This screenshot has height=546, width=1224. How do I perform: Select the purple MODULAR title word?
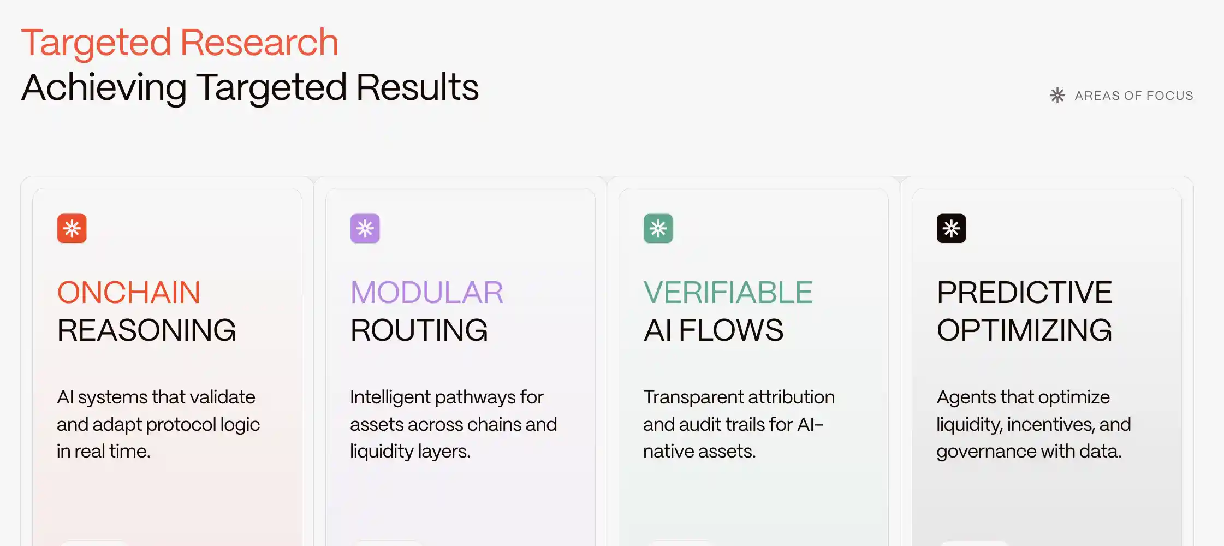coord(426,292)
